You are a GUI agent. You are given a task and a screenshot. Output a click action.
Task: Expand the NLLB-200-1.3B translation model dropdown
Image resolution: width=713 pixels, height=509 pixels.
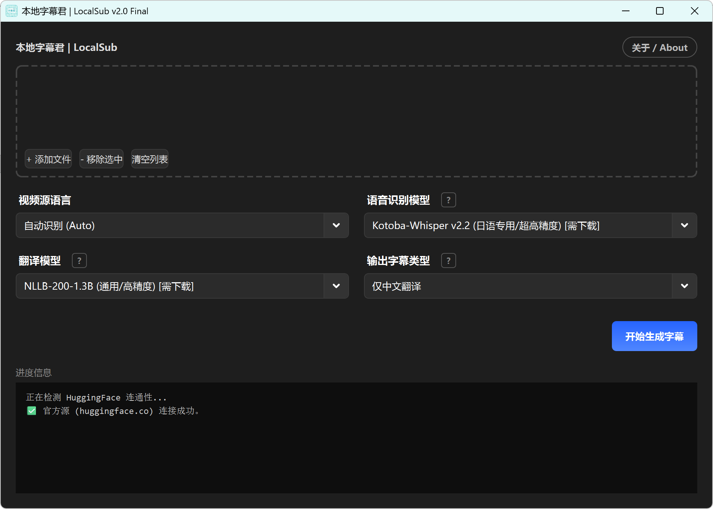336,286
